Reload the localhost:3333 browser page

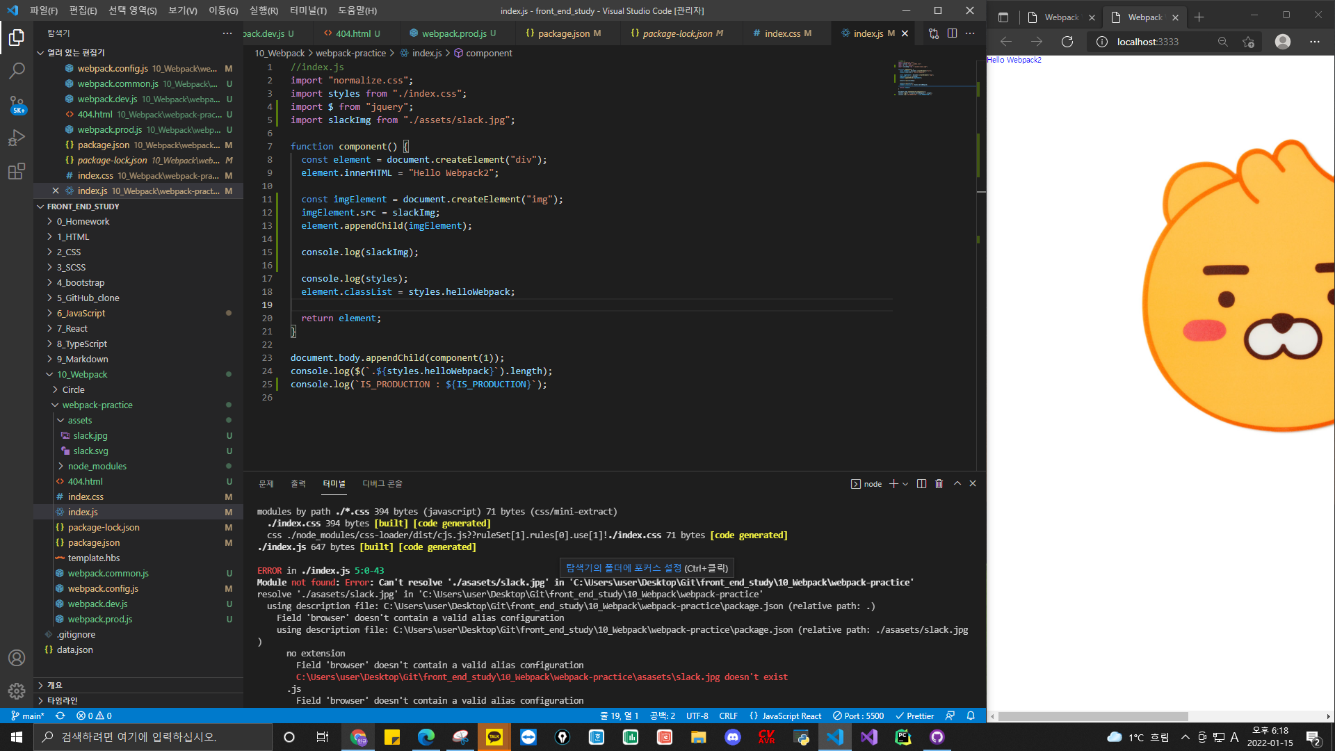pos(1067,42)
